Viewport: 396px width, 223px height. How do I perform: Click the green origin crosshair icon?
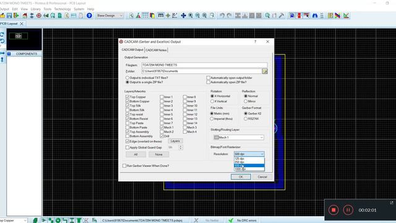click(x=168, y=15)
